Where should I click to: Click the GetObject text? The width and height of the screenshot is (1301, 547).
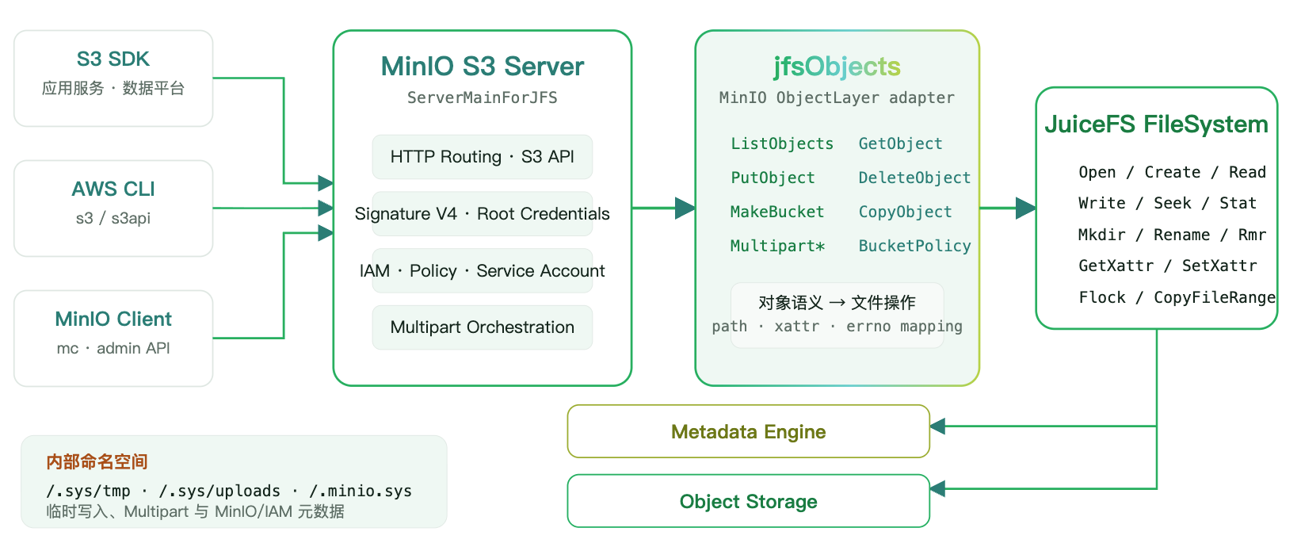point(901,143)
